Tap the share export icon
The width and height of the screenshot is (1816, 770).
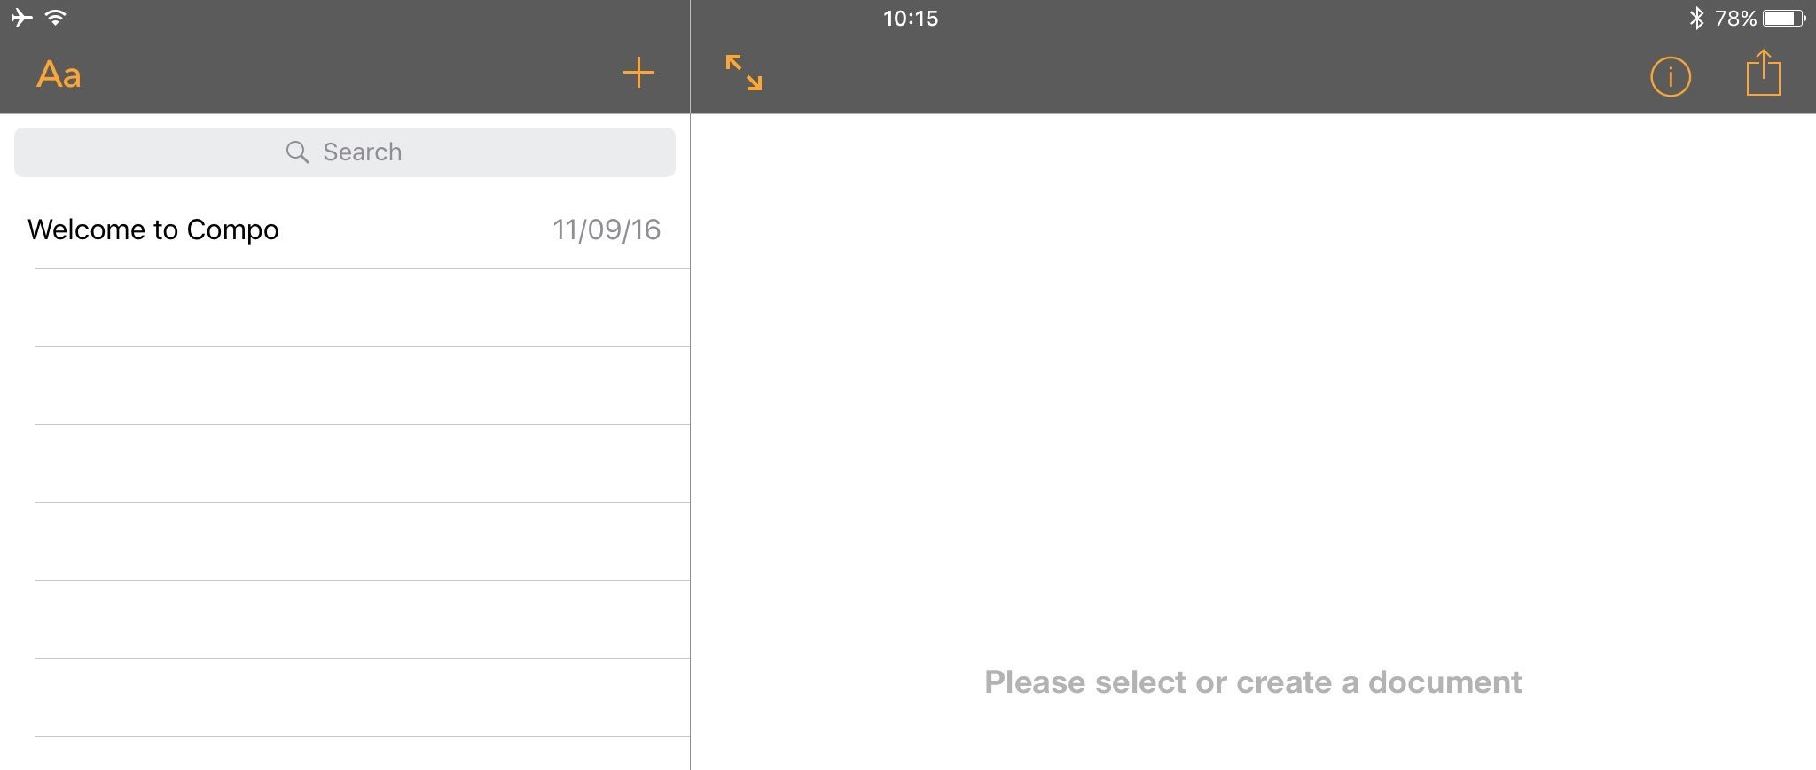pyautogui.click(x=1763, y=73)
